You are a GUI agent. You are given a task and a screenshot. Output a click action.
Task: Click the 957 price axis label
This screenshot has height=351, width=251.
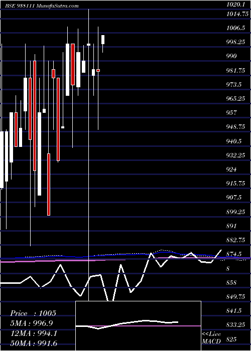click(x=231, y=113)
